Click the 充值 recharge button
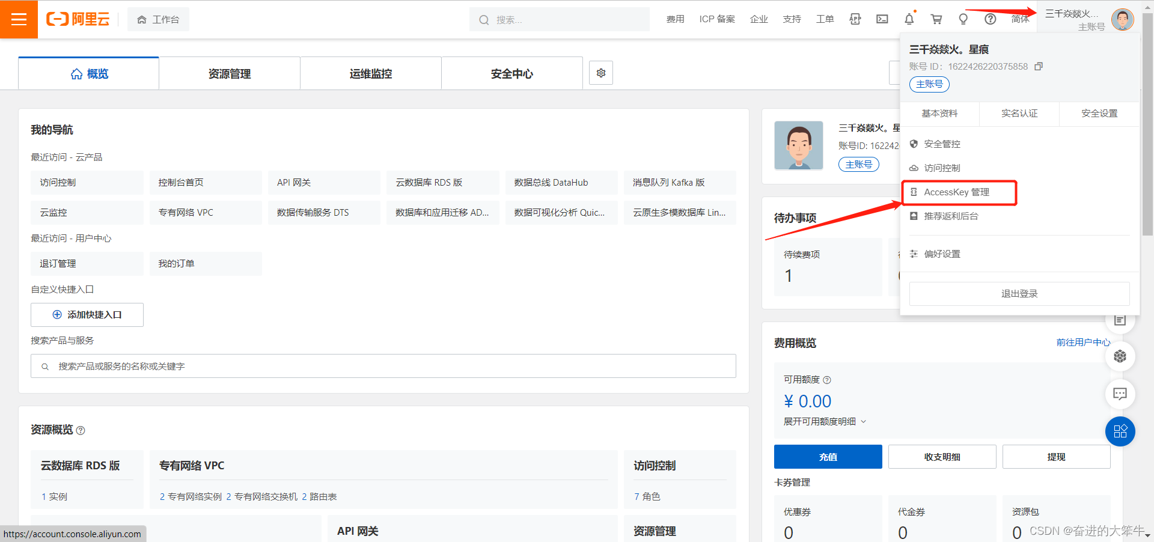1154x542 pixels. 828,457
